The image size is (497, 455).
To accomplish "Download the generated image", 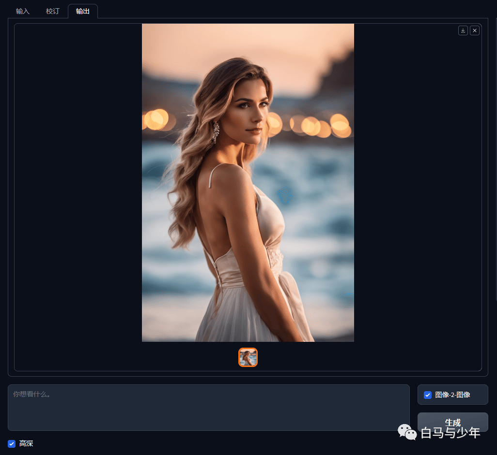I will (x=463, y=30).
